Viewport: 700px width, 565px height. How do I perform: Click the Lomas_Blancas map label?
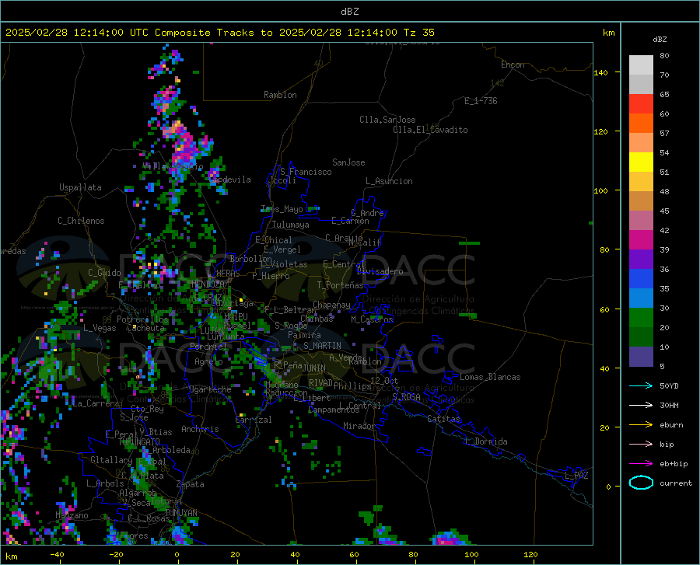click(x=490, y=377)
